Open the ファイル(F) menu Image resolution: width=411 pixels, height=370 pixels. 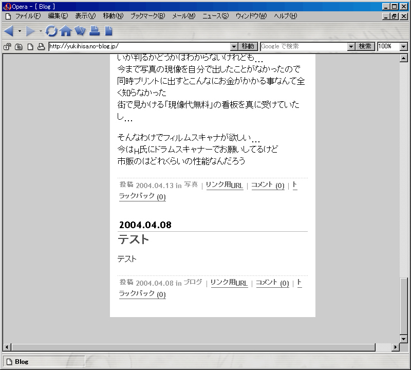tap(28, 16)
